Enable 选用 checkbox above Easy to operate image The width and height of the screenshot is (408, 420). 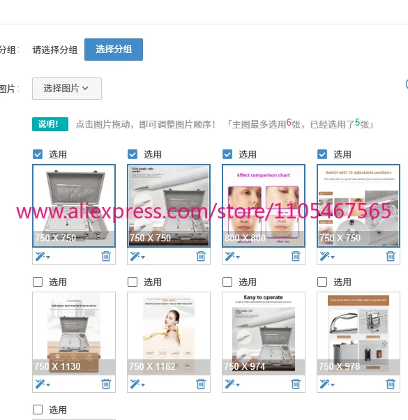click(227, 282)
